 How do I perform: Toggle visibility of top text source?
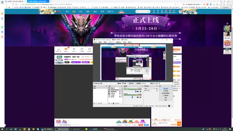tap(120, 88)
